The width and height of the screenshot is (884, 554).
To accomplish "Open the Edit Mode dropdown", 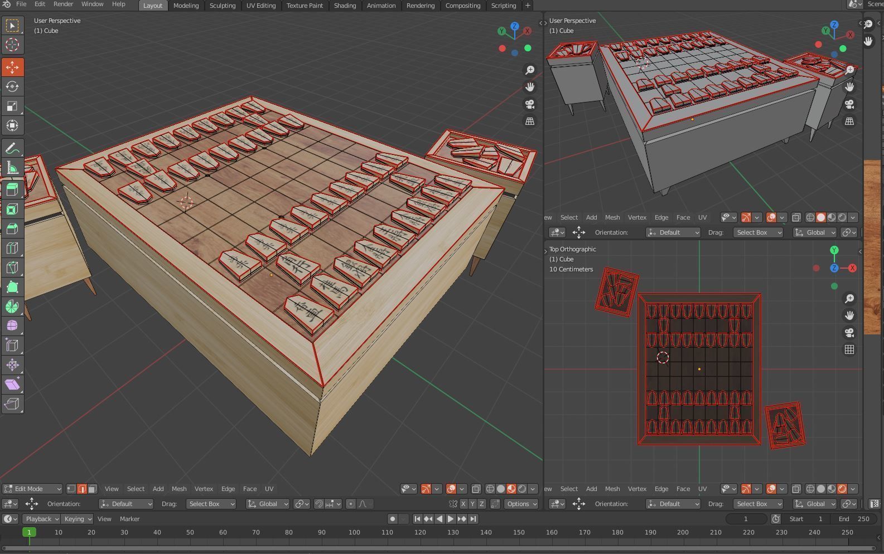I will (x=32, y=489).
